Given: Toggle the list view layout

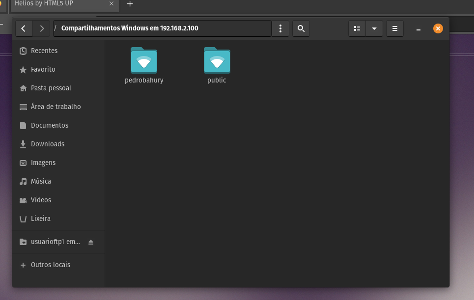Looking at the screenshot, I should 357,28.
